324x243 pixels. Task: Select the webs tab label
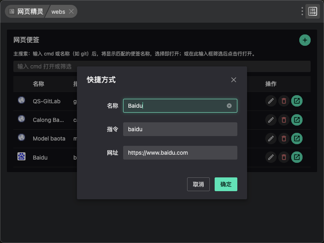point(58,12)
